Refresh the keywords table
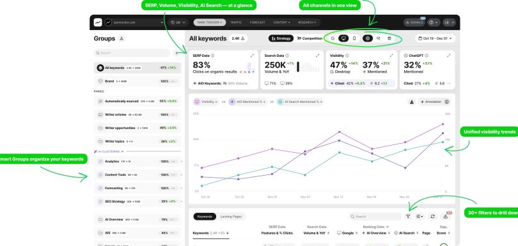 [x=432, y=217]
